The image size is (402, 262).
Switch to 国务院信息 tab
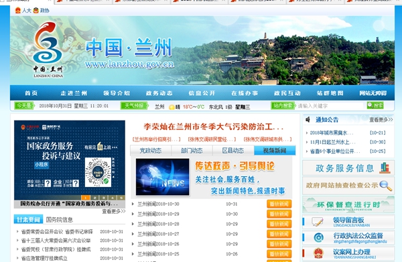coord(60,220)
